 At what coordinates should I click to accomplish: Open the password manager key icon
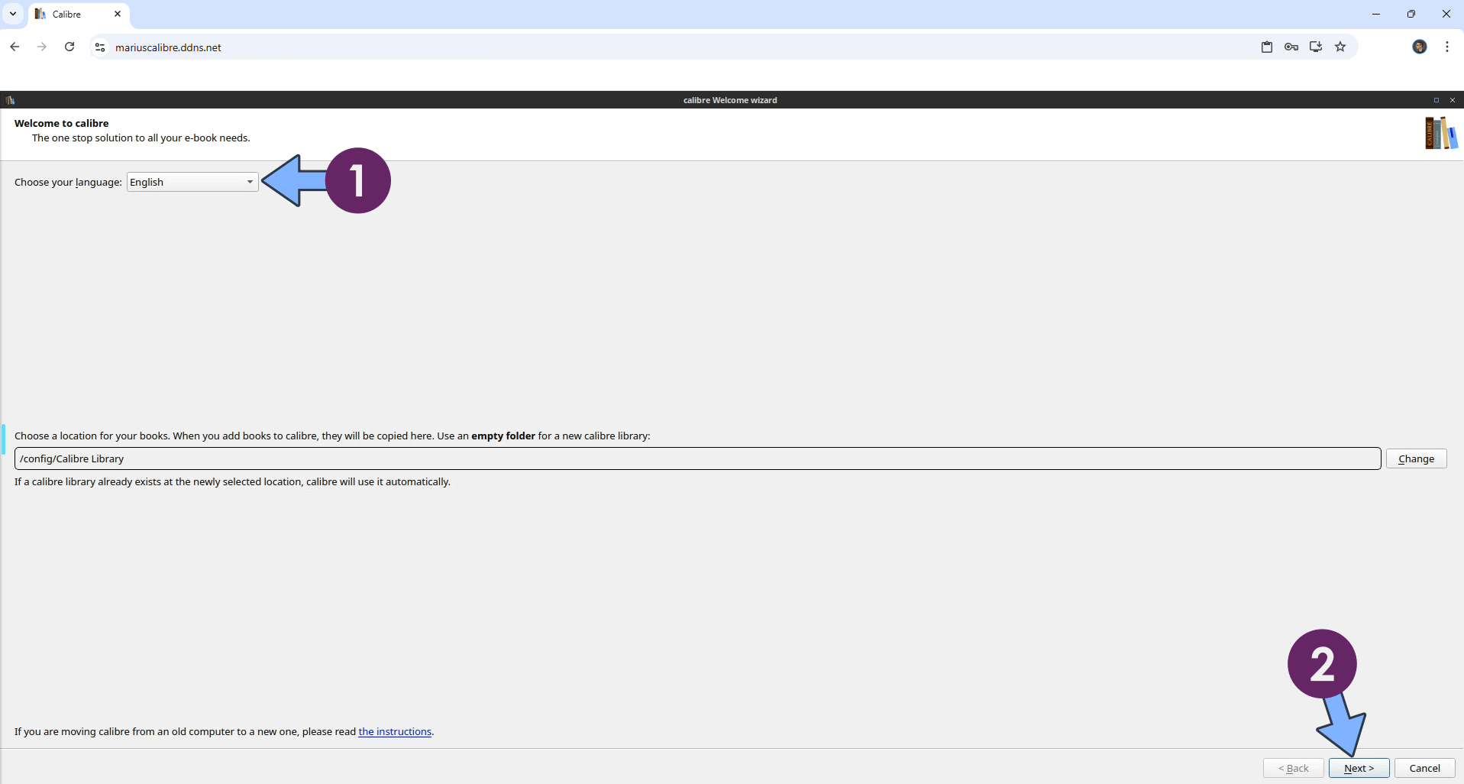[x=1291, y=47]
